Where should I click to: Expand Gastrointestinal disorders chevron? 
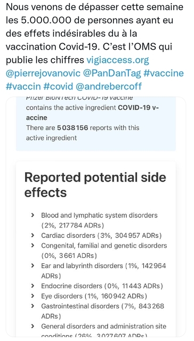(33, 306)
